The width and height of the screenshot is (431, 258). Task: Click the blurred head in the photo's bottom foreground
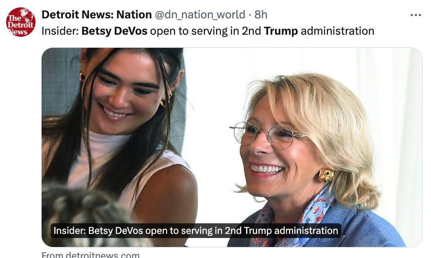point(82,208)
